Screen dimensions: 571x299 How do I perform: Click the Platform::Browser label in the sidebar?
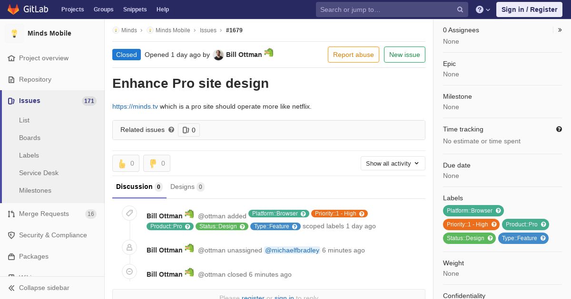point(473,211)
